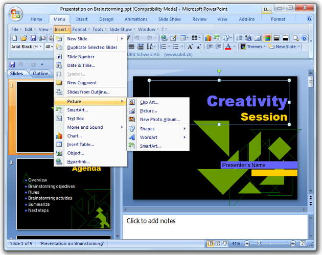
Task: Select the Agenda slide 2 thumbnail
Action: pyautogui.click(x=63, y=194)
